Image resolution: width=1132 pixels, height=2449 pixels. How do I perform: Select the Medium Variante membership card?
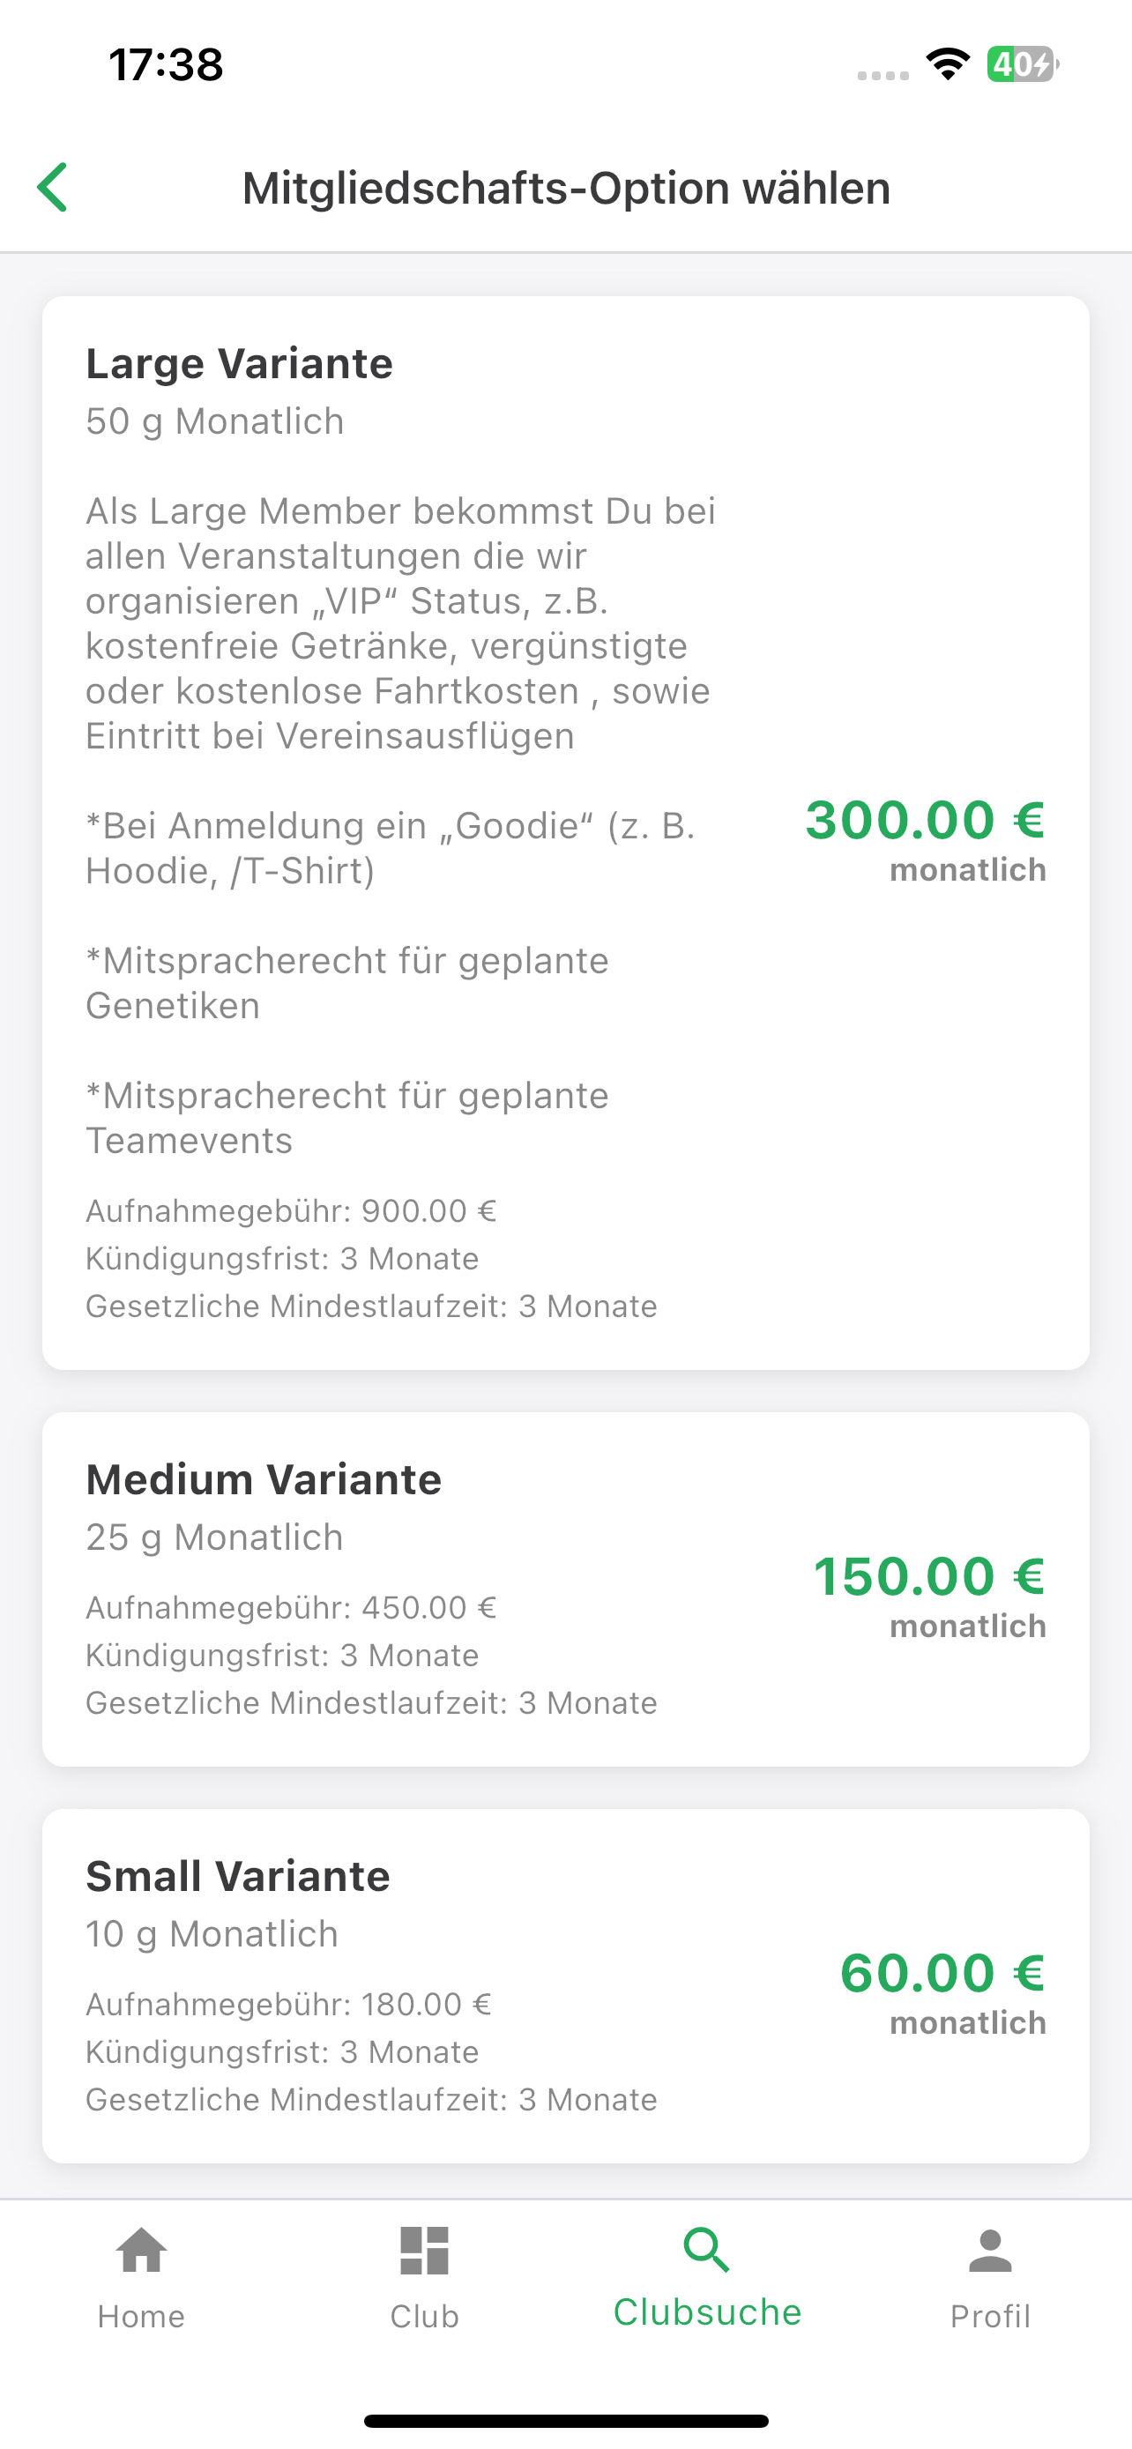(565, 1589)
